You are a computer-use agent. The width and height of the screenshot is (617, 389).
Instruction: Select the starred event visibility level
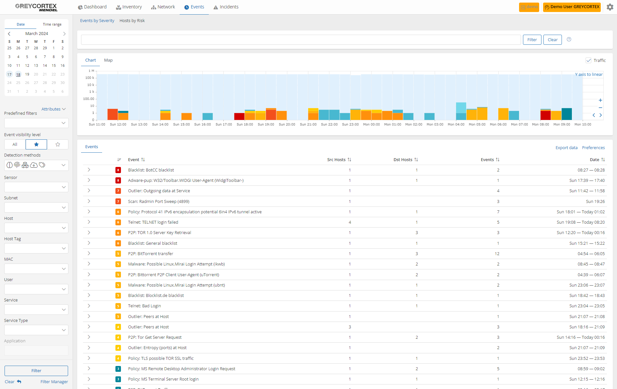(36, 144)
